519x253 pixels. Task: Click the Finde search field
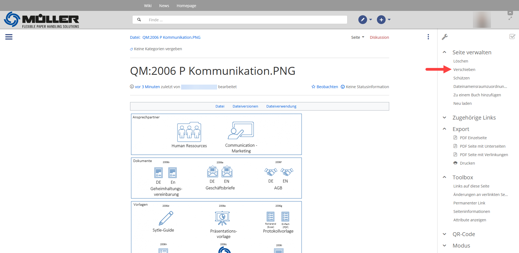[x=245, y=20]
